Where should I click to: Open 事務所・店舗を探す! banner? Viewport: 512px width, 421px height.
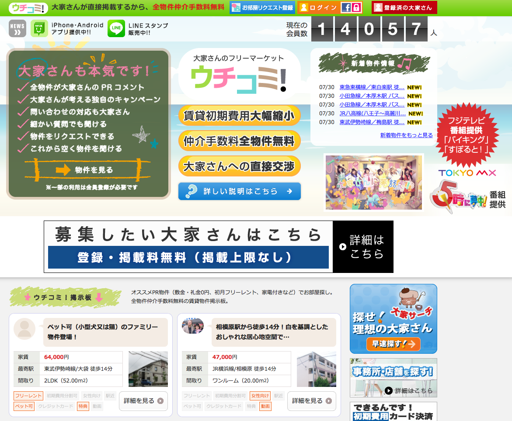394,378
